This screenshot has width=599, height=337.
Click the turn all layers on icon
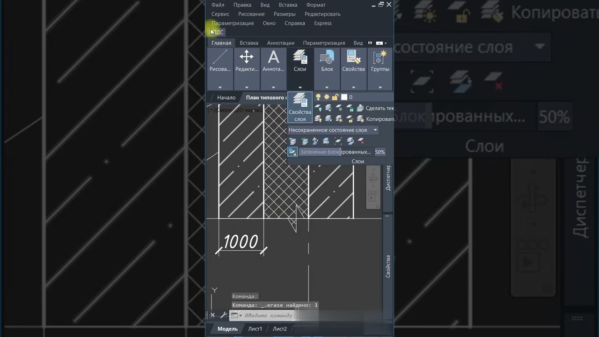click(x=318, y=119)
